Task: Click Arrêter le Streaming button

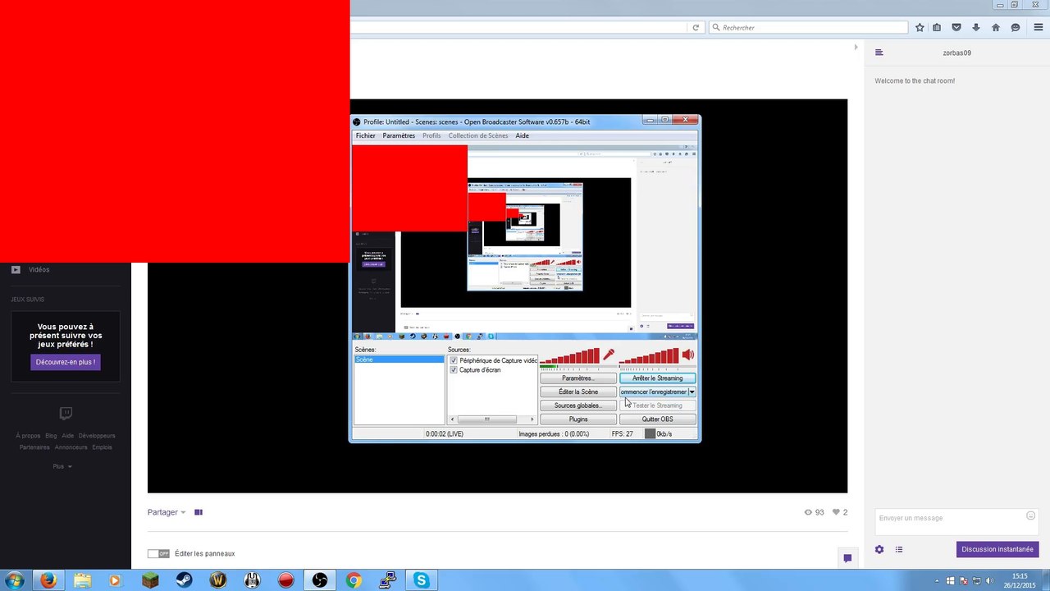Action: click(x=657, y=378)
